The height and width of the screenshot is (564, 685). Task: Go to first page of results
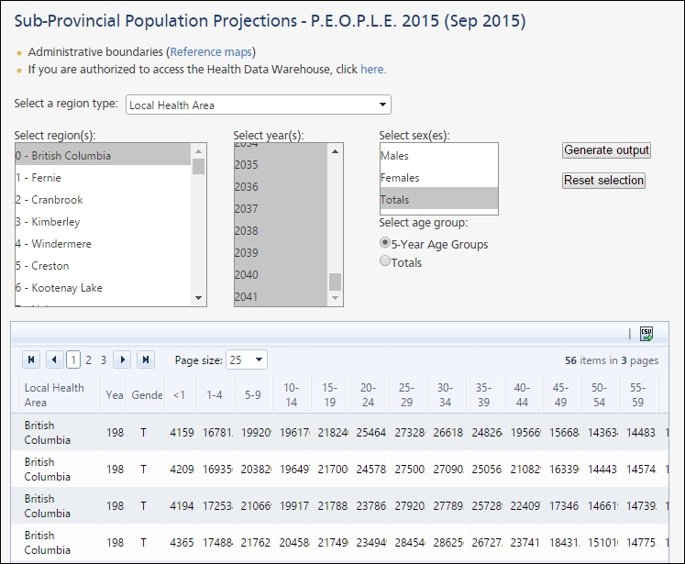(x=31, y=359)
